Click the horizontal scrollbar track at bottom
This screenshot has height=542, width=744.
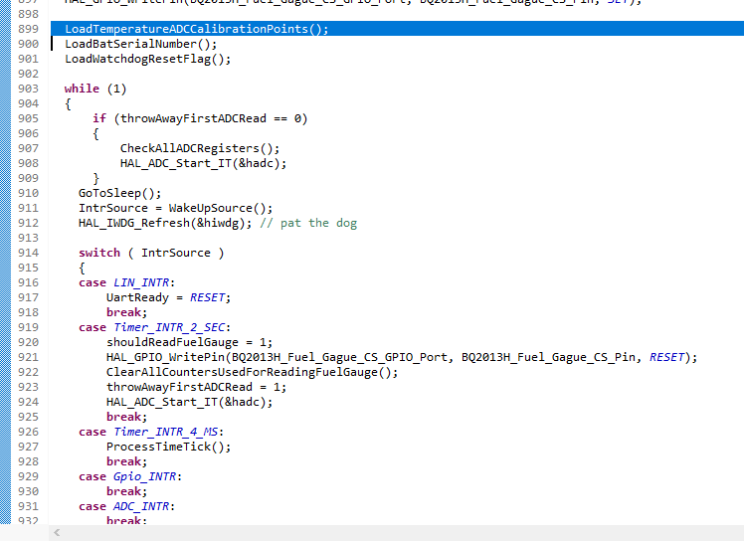pos(398,533)
